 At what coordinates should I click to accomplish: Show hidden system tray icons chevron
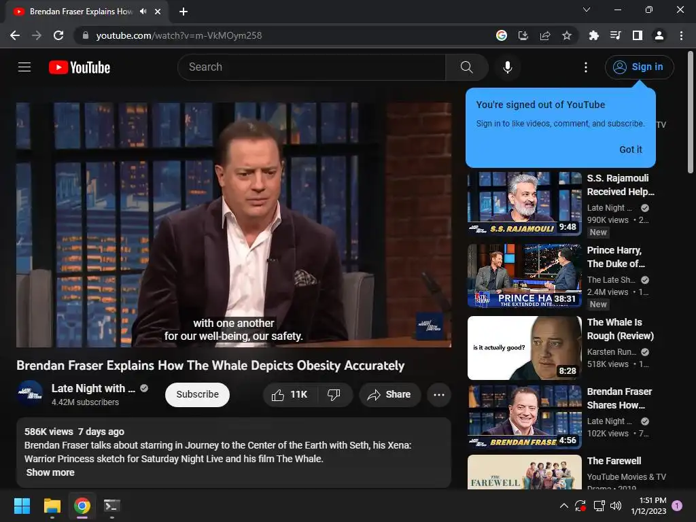point(563,506)
